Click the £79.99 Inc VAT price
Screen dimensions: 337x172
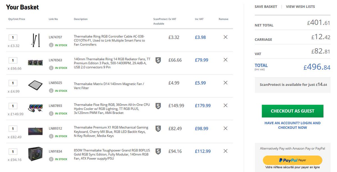(x=202, y=60)
